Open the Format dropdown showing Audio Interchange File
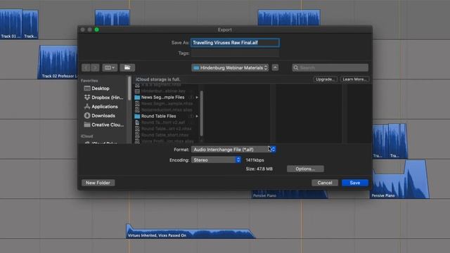450x253 pixels. pyautogui.click(x=233, y=150)
